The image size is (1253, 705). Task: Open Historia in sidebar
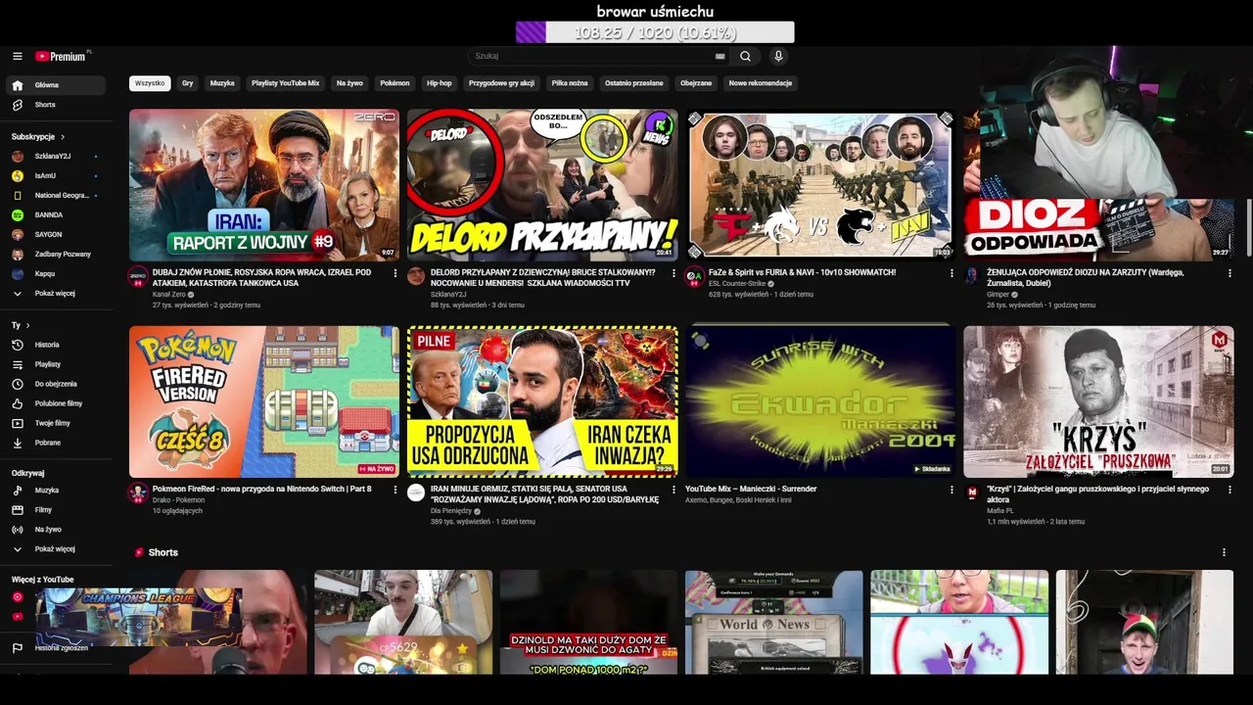pos(58,345)
